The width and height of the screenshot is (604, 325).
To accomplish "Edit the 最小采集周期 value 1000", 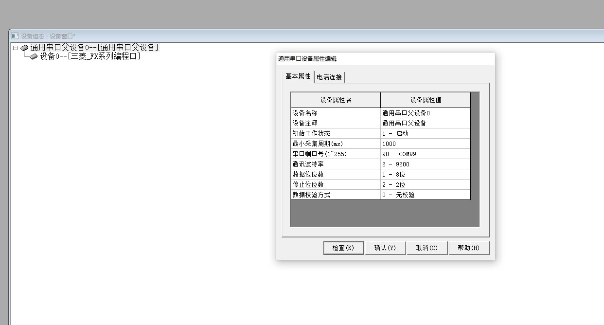I will tap(425, 144).
